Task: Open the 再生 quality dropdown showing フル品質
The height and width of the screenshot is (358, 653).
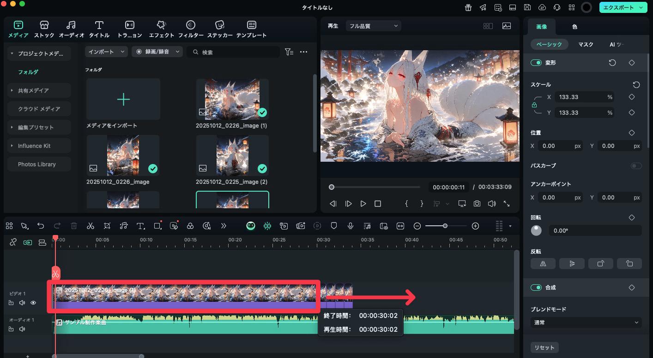Action: [x=373, y=26]
